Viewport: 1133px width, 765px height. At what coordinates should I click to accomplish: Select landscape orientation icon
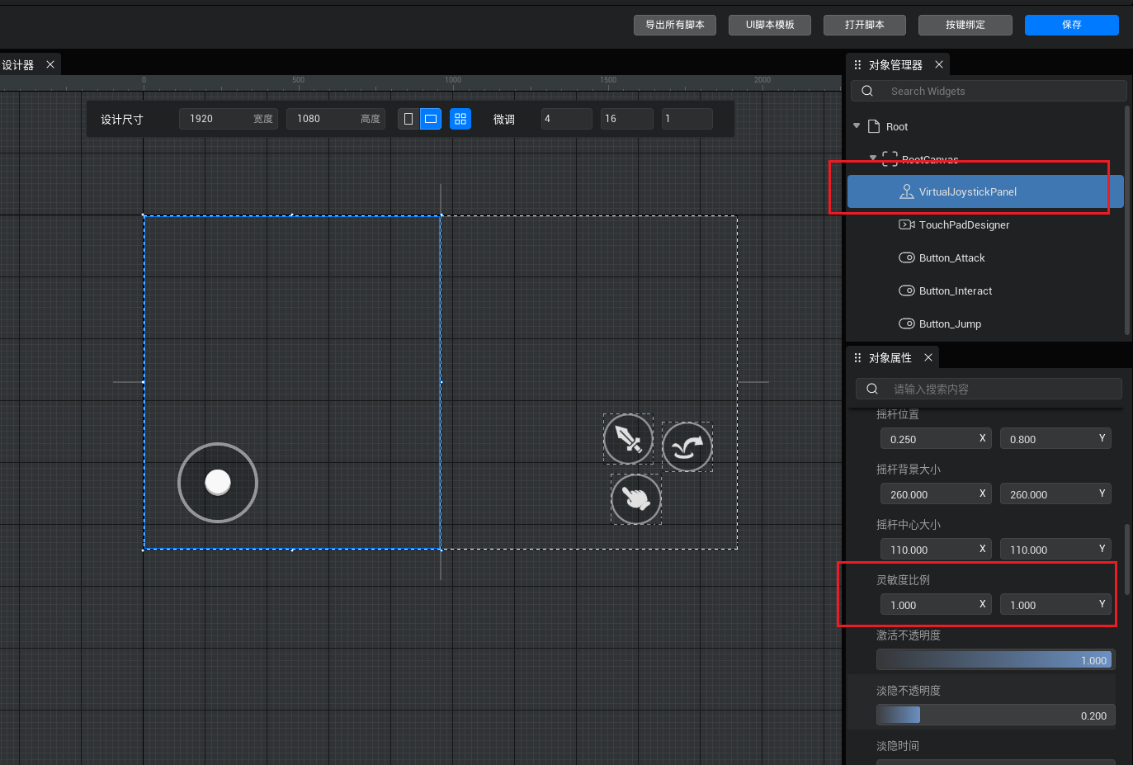[431, 119]
